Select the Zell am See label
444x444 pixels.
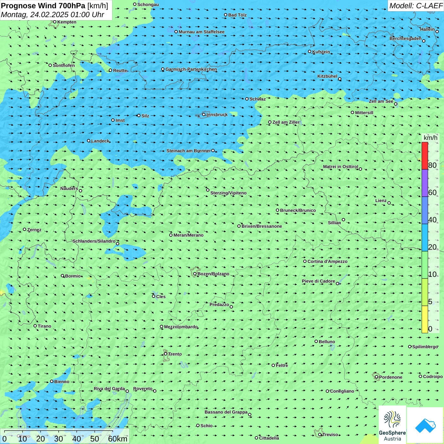pyautogui.click(x=381, y=101)
